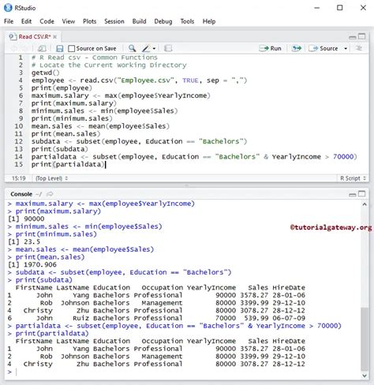The height and width of the screenshot is (385, 374).
Task: Open the File menu
Action: pos(9,21)
